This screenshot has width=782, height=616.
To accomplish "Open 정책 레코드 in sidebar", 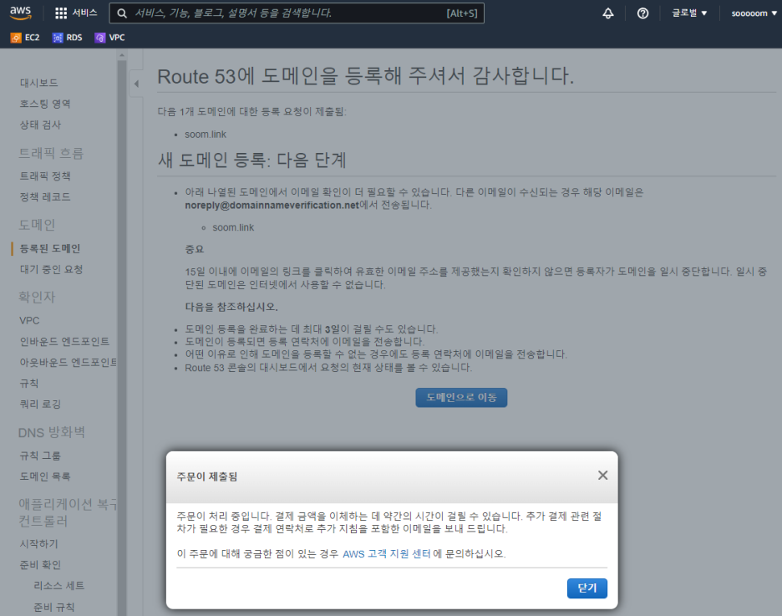I will point(45,197).
